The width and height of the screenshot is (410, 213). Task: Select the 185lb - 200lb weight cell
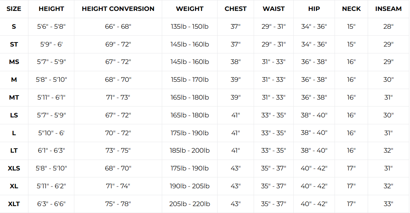[190, 150]
